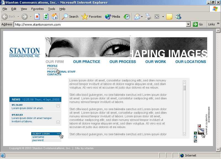Go to the Home page icon

(x=55, y=17)
